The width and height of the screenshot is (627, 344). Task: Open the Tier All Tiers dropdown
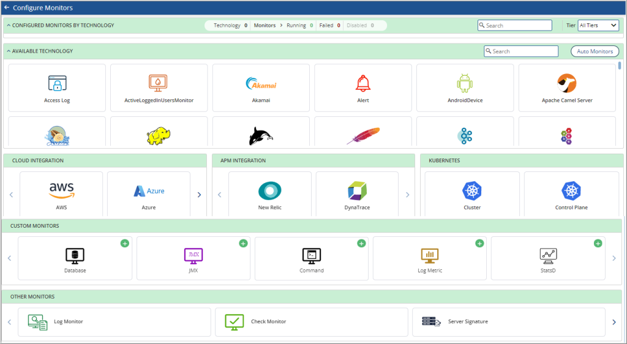click(598, 25)
